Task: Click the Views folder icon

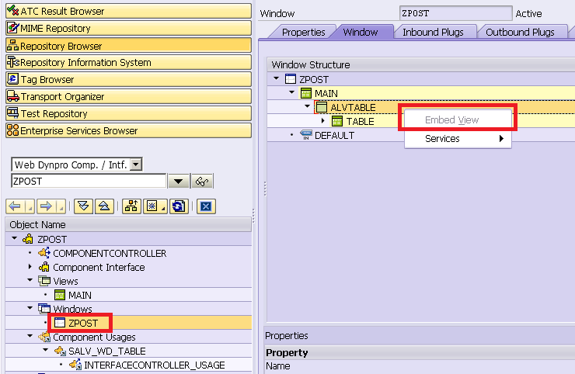Action: click(x=44, y=281)
